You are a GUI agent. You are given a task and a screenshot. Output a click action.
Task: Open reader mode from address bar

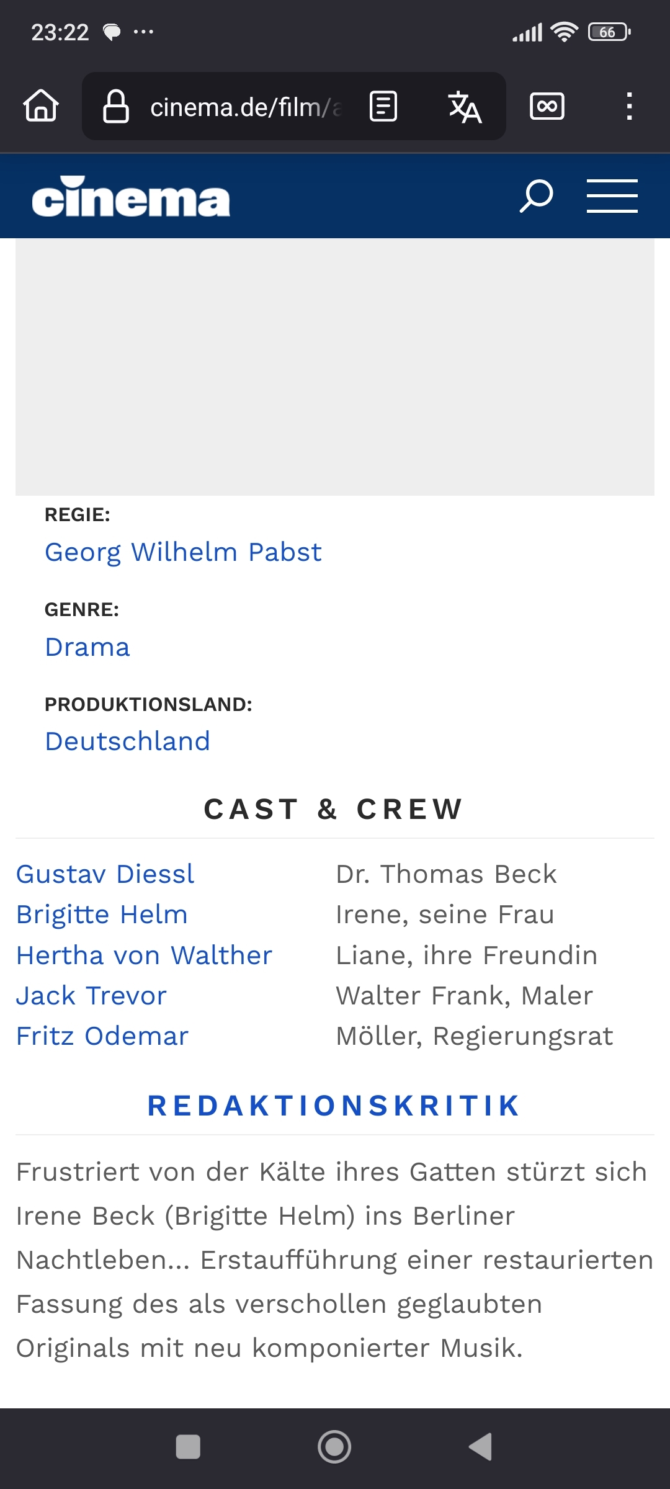[383, 106]
